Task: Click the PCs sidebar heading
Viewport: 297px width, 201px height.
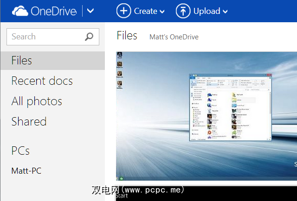Action: pos(20,151)
